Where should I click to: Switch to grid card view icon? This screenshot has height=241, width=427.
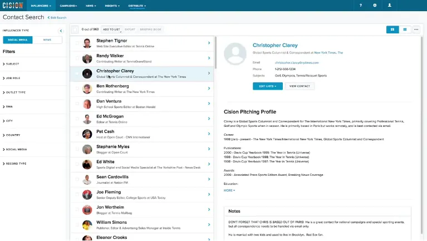pyautogui.click(x=392, y=29)
